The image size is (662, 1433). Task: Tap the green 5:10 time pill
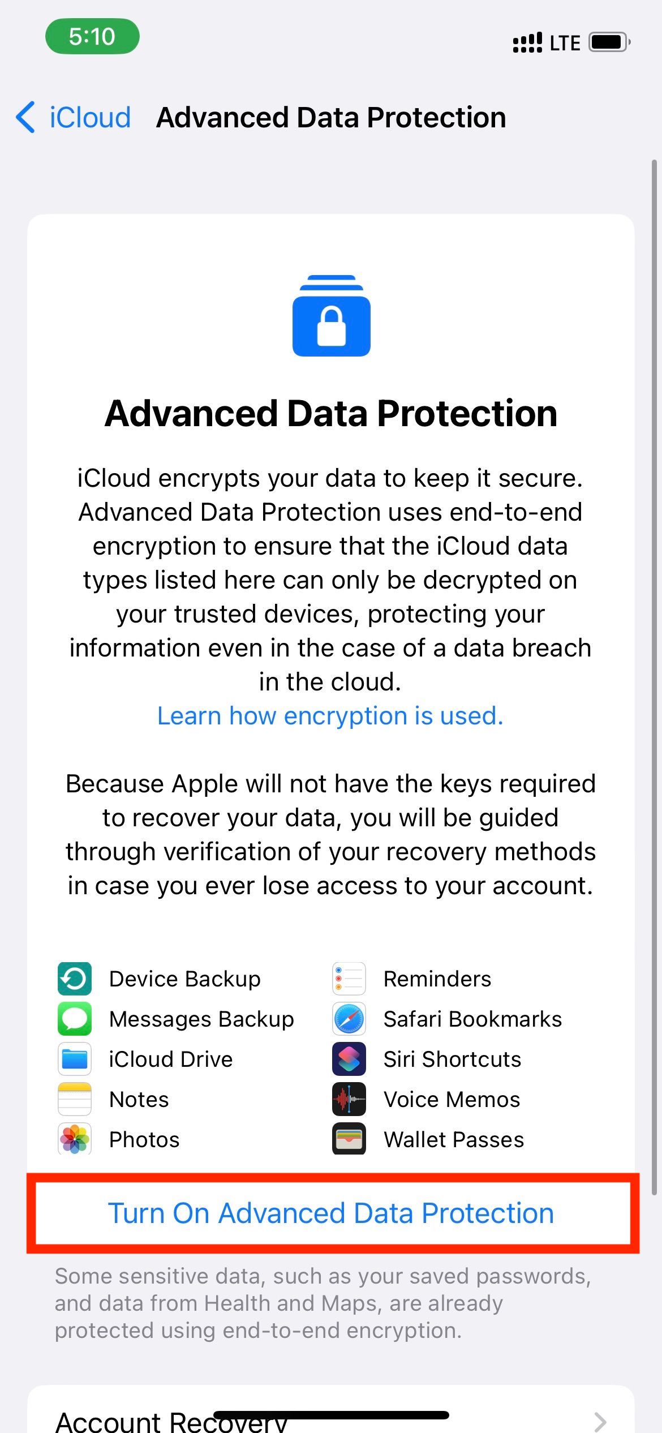click(x=92, y=37)
